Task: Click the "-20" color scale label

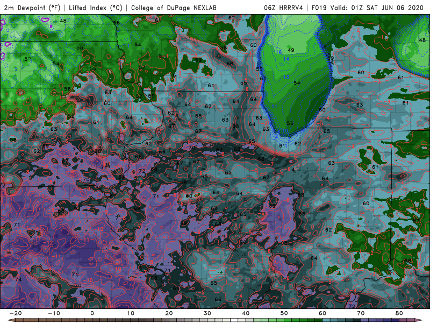Action: click(16, 313)
